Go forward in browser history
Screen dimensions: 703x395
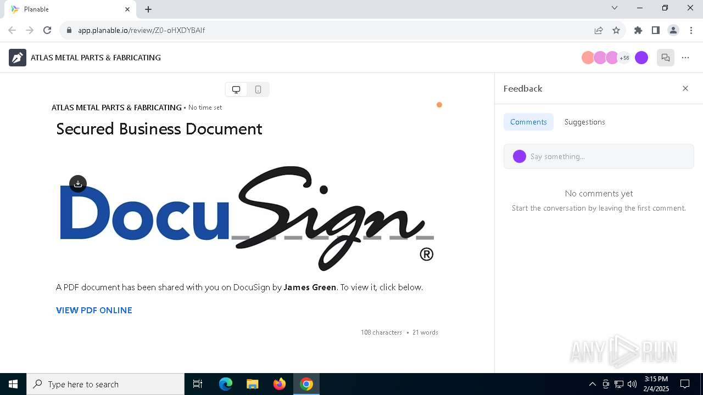point(30,30)
